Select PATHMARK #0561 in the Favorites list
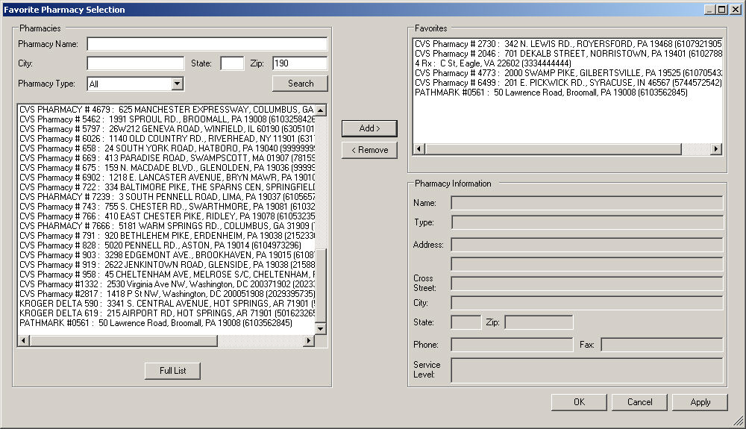This screenshot has height=429, width=746. [x=568, y=93]
